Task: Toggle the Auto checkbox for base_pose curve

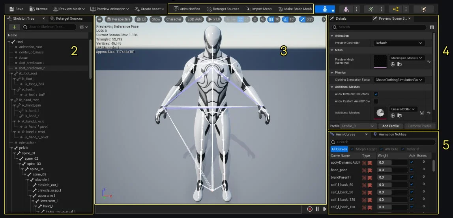Action: tap(412, 170)
